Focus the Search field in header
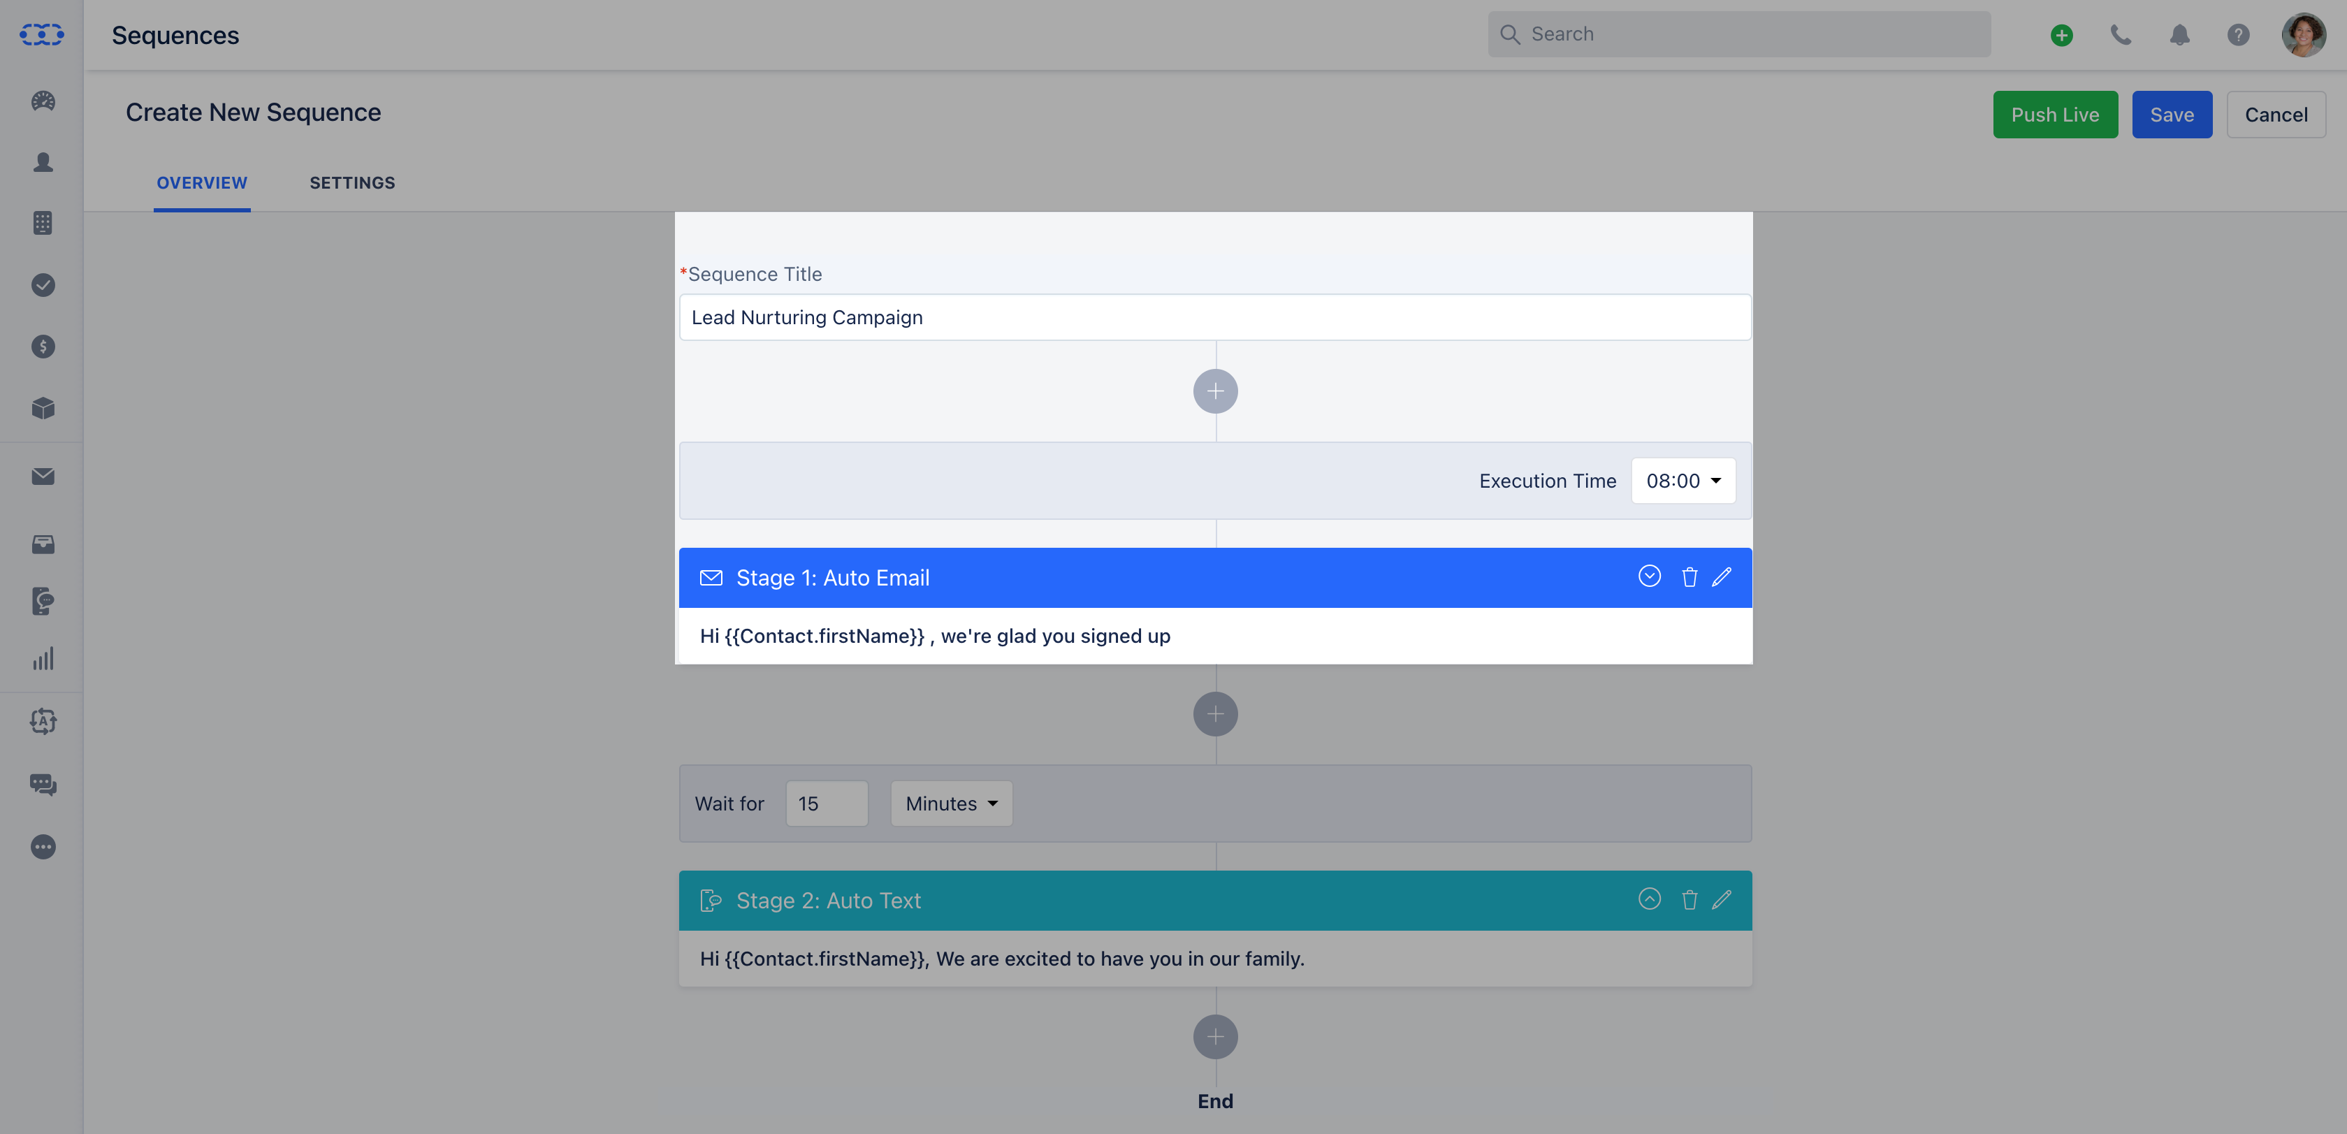The width and height of the screenshot is (2347, 1134). [1739, 35]
